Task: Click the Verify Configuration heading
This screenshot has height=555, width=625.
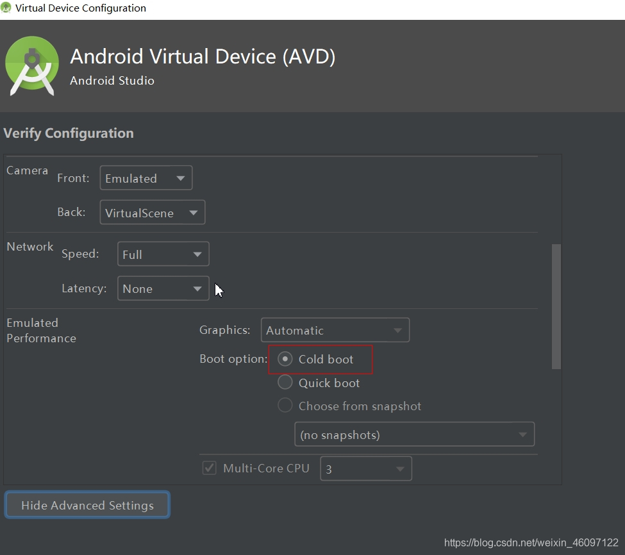Action: (69, 133)
